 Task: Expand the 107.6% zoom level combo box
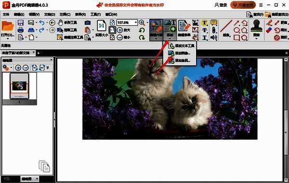[136, 23]
